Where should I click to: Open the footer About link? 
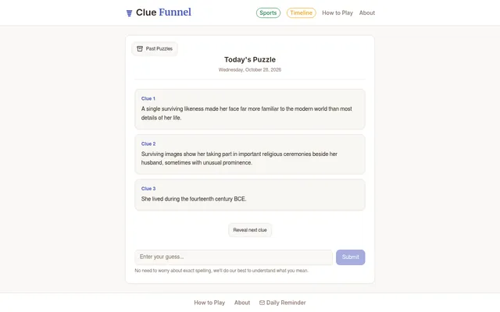[x=242, y=303]
